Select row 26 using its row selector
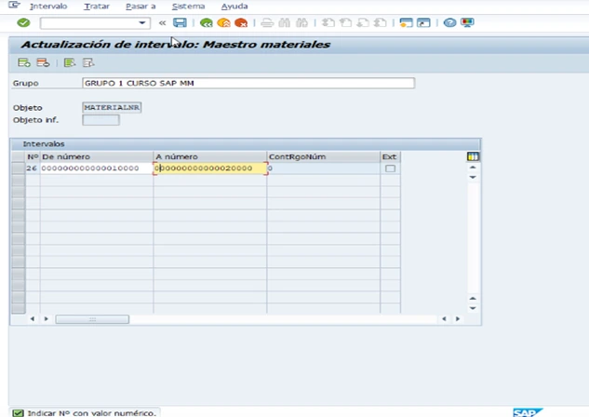Image resolution: width=589 pixels, height=417 pixels. click(x=18, y=168)
